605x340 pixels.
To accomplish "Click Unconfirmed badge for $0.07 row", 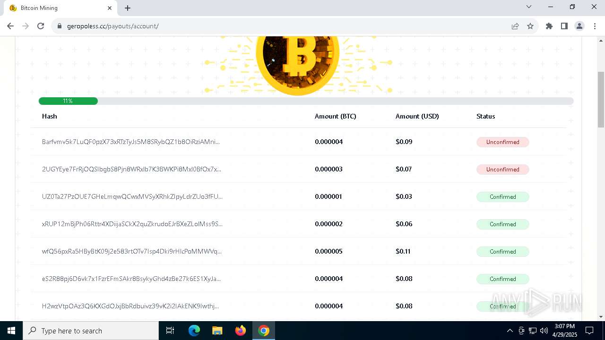I will click(502, 170).
